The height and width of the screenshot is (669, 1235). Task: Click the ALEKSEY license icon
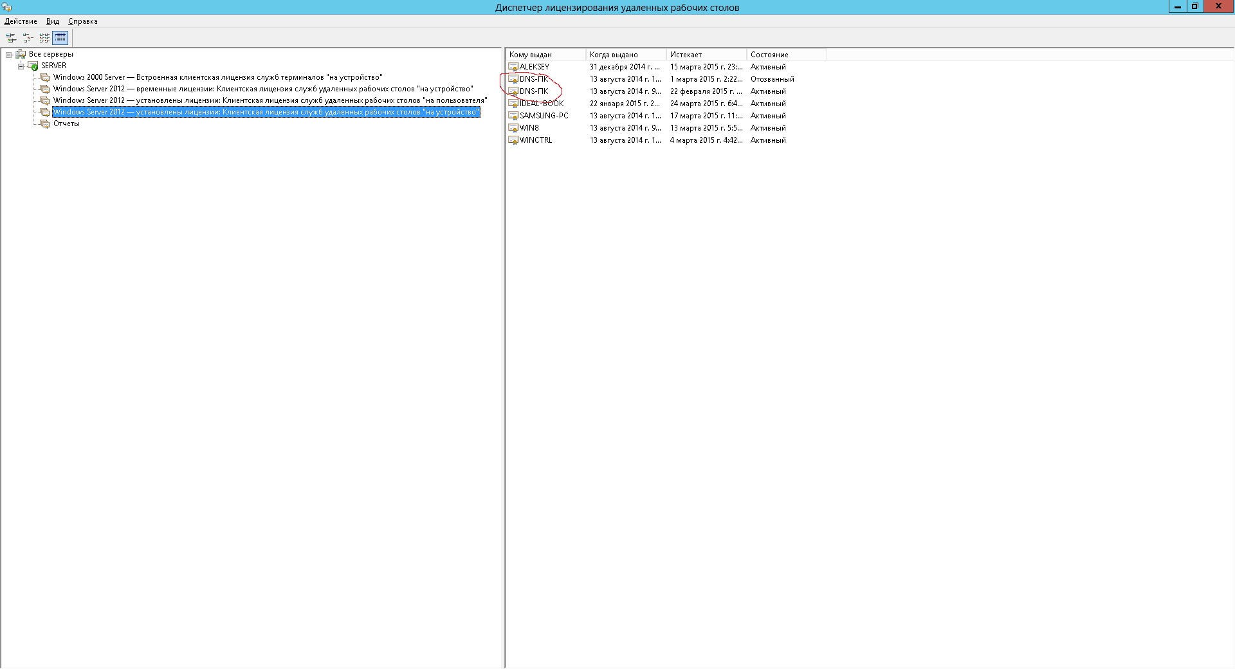pos(513,67)
